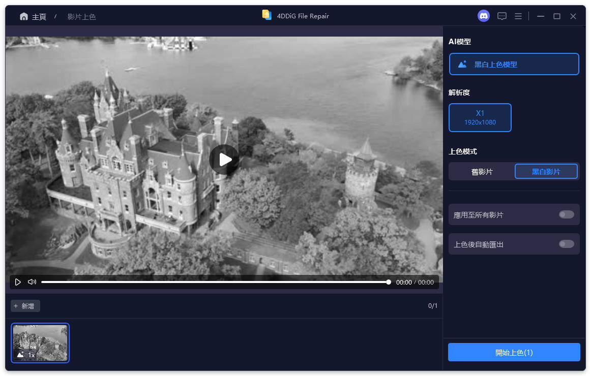Open the hamburger menu in title bar

pos(518,16)
